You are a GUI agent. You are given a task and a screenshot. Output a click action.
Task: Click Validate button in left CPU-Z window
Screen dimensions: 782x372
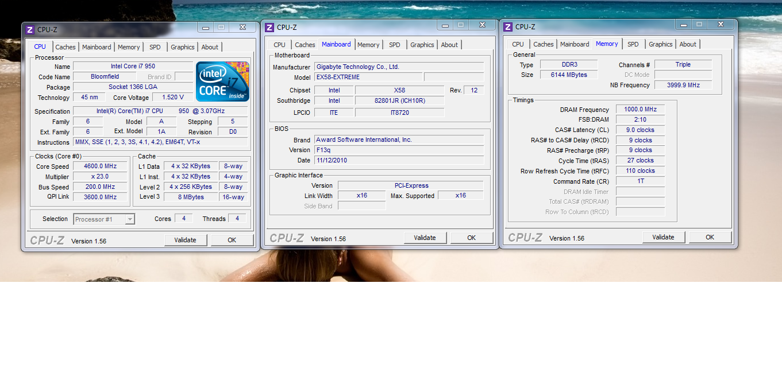(186, 240)
